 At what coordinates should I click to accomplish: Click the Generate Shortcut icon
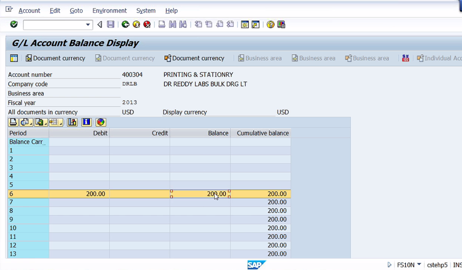point(255,25)
